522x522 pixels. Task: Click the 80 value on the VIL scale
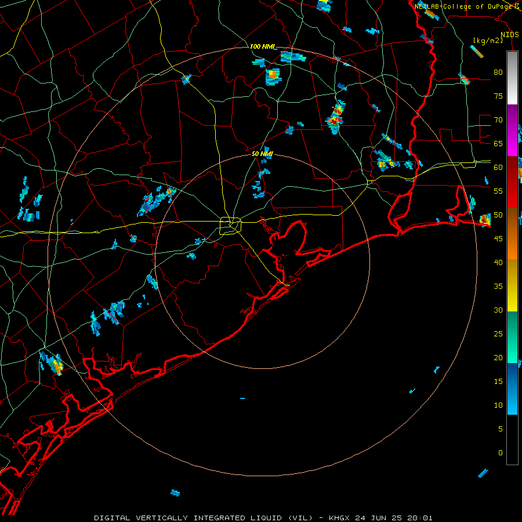pyautogui.click(x=498, y=72)
